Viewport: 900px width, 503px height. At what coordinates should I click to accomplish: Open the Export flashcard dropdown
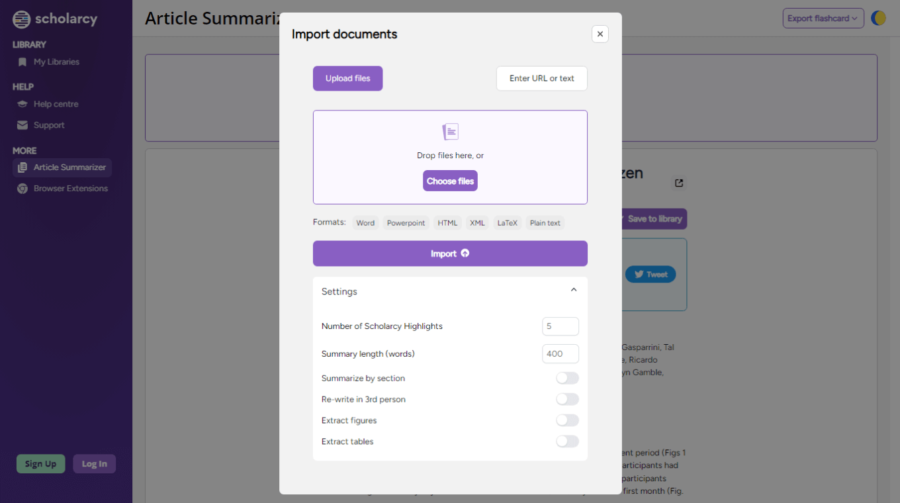[823, 19]
